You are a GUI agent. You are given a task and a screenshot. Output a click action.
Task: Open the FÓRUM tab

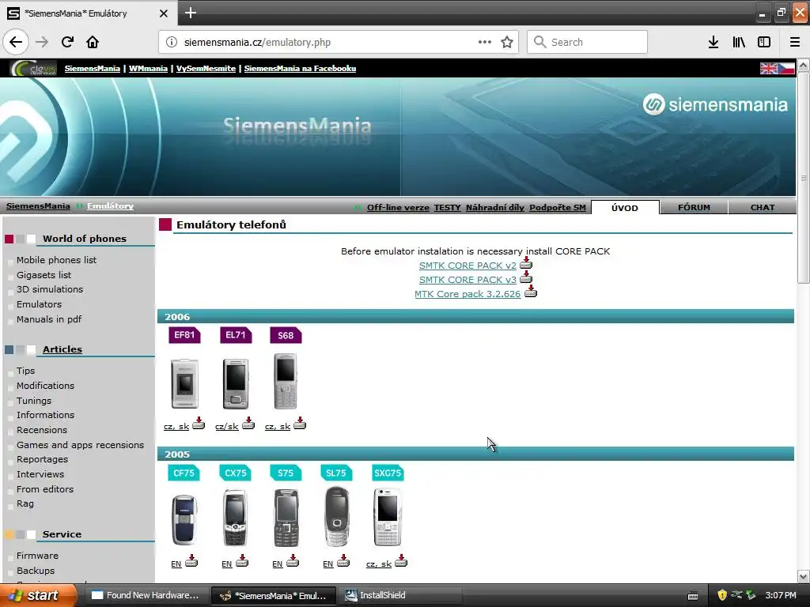coord(694,208)
